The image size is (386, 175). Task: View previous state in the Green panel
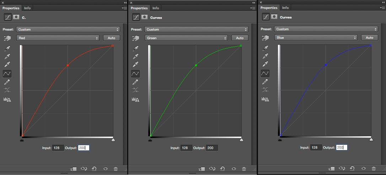tap(212, 169)
